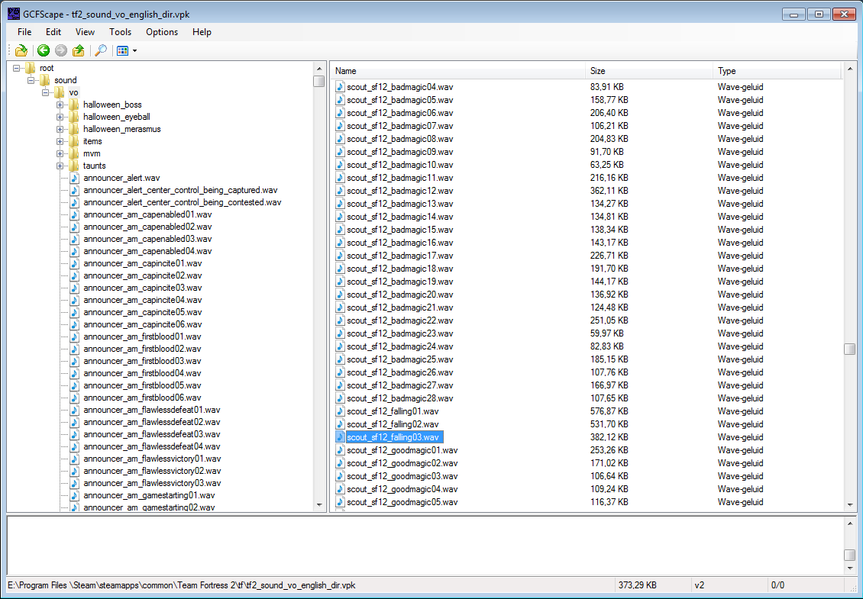Click the Up one folder toolbar icon
Image resolution: width=863 pixels, height=599 pixels.
[79, 50]
